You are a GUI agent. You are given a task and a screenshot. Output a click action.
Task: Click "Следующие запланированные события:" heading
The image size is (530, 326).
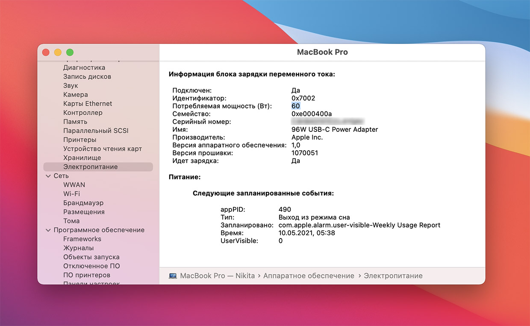coord(263,193)
